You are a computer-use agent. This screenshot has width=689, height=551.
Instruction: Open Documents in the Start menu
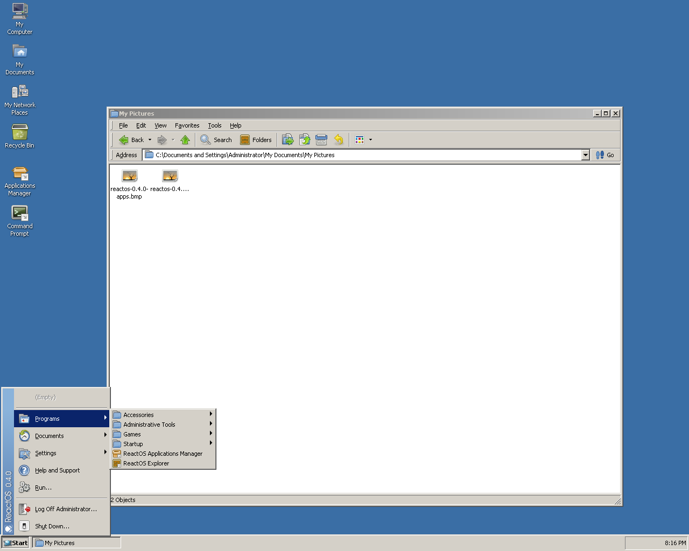(x=62, y=436)
